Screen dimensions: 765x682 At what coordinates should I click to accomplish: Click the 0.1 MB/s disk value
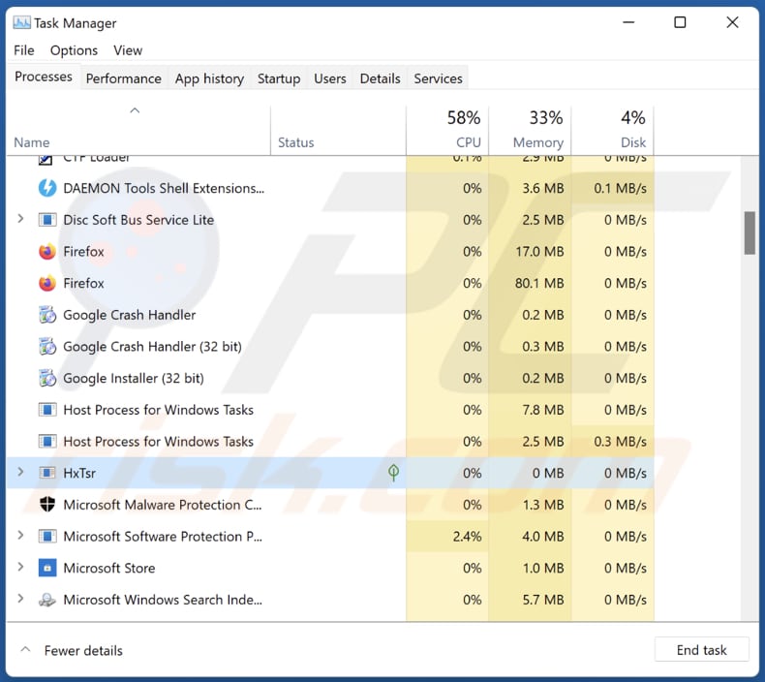point(620,188)
